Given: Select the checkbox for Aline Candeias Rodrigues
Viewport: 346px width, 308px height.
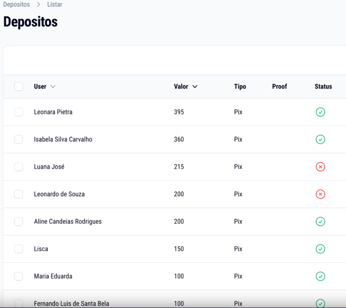Looking at the screenshot, I should (x=18, y=221).
